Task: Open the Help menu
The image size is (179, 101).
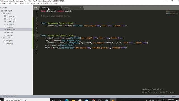Action: [x=55, y=4]
